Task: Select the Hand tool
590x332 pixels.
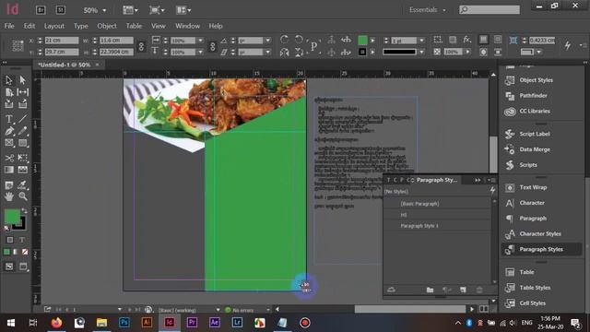Action: [x=8, y=196]
